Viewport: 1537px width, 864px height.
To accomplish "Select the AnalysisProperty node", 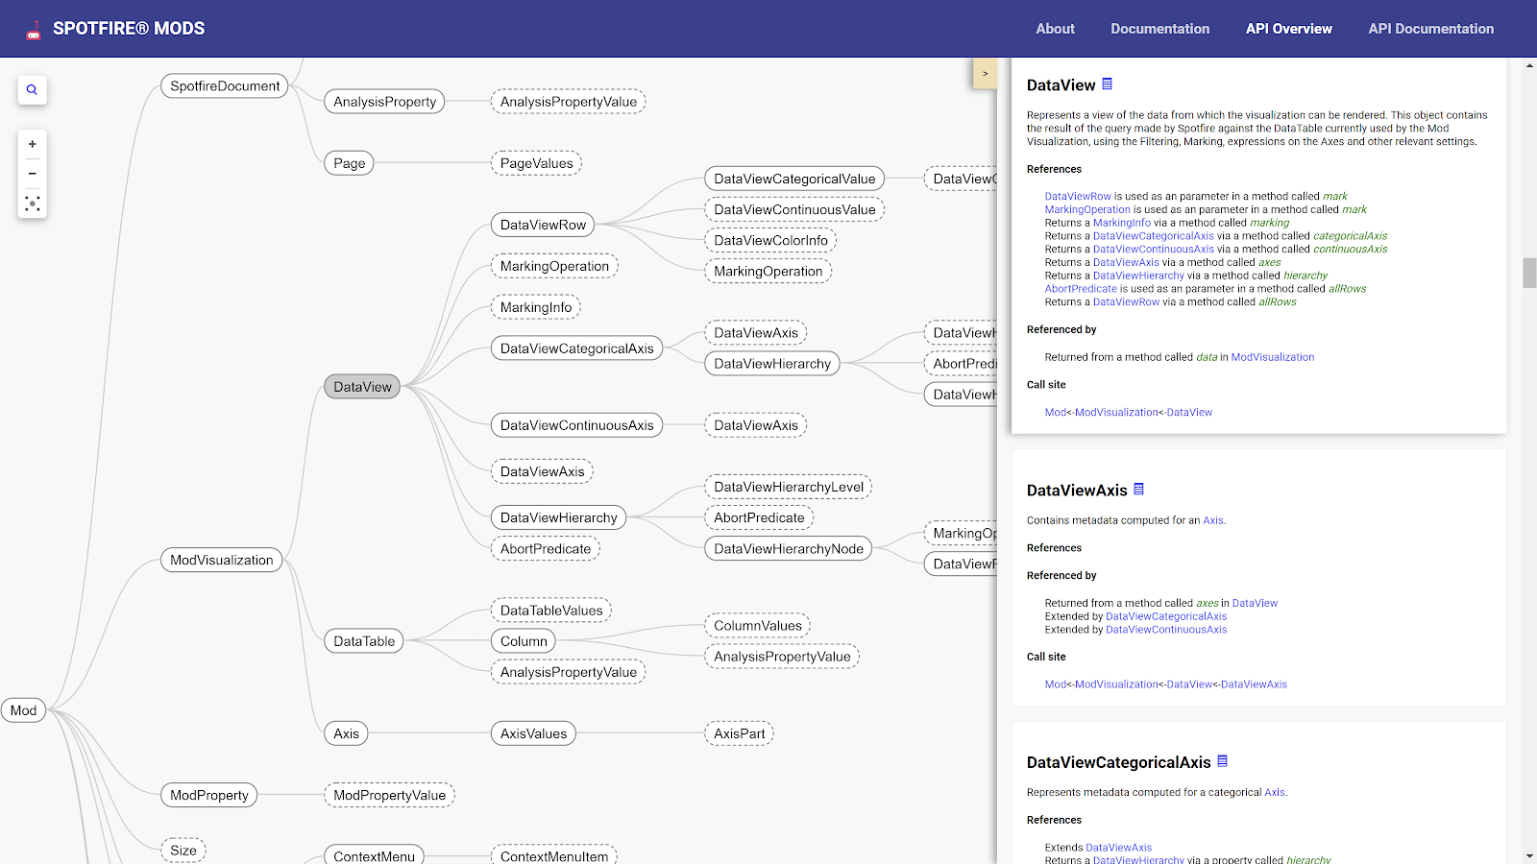I will tap(384, 102).
